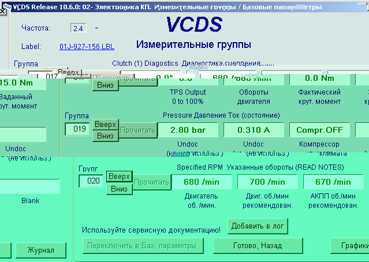369x262 pixels.
Task: Select the Compr.OFF status value
Action: pos(319,130)
